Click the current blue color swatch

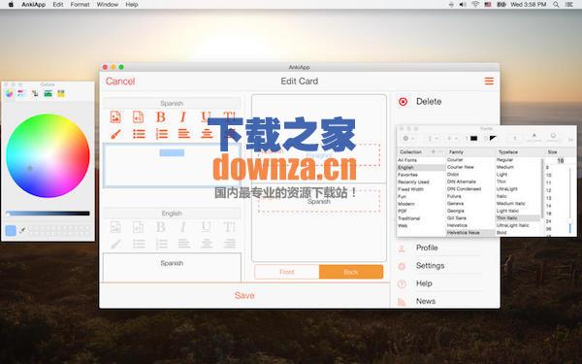coord(11,230)
